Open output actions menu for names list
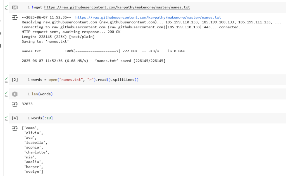The width and height of the screenshot is (286, 176). [15, 128]
